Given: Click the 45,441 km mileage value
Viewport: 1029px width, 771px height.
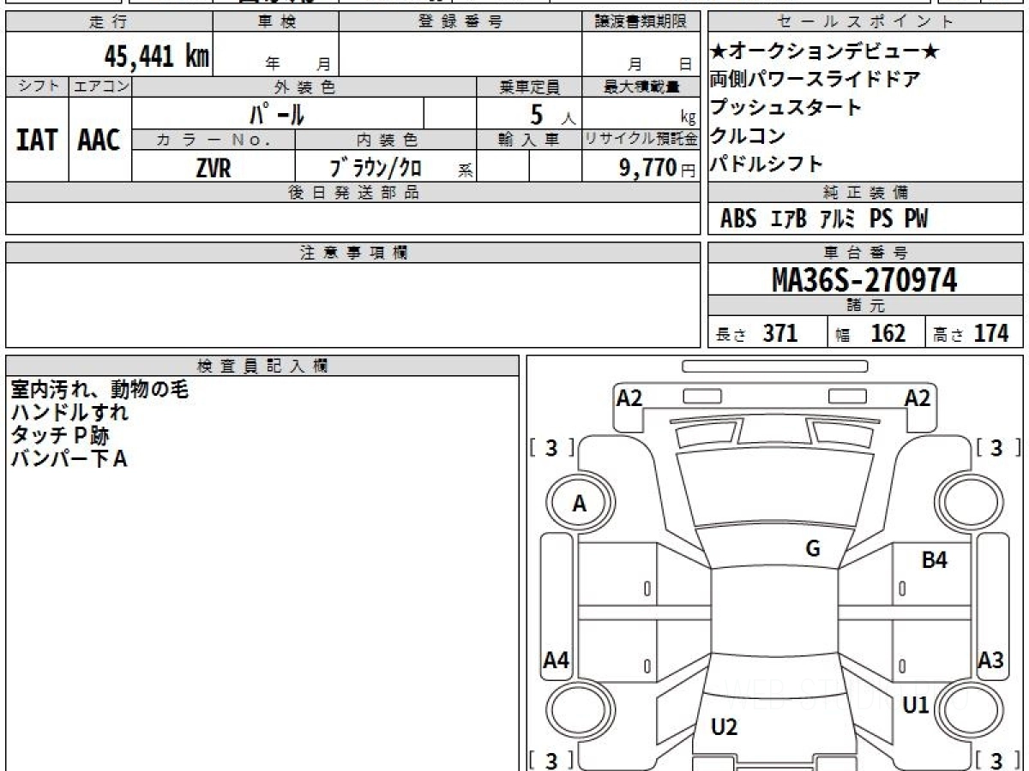Looking at the screenshot, I should (x=156, y=57).
